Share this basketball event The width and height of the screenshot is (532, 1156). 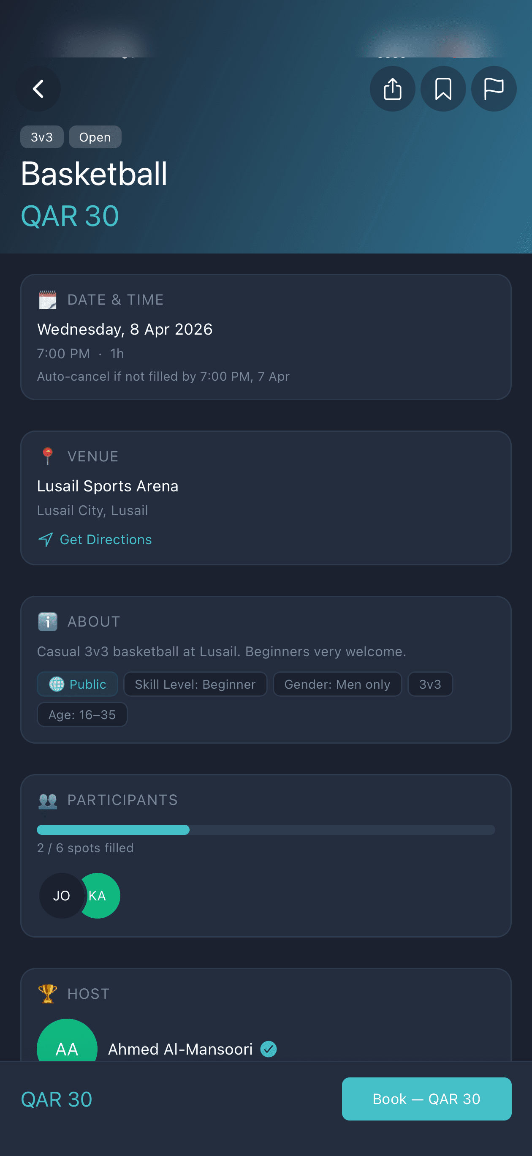coord(393,89)
